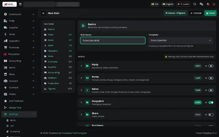The height and width of the screenshot is (137, 219).
Task: Open the chat messages icon
Action: 201,4
